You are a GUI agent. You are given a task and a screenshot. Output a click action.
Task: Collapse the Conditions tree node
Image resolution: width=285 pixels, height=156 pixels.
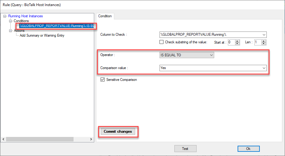(11, 21)
